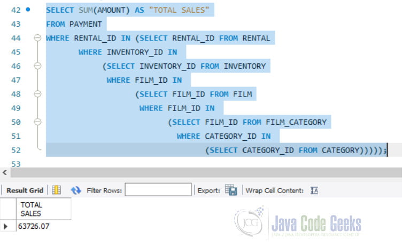Image resolution: width=403 pixels, height=248 pixels.
Task: Click the RENTAL table name on line 44
Action: 256,38
